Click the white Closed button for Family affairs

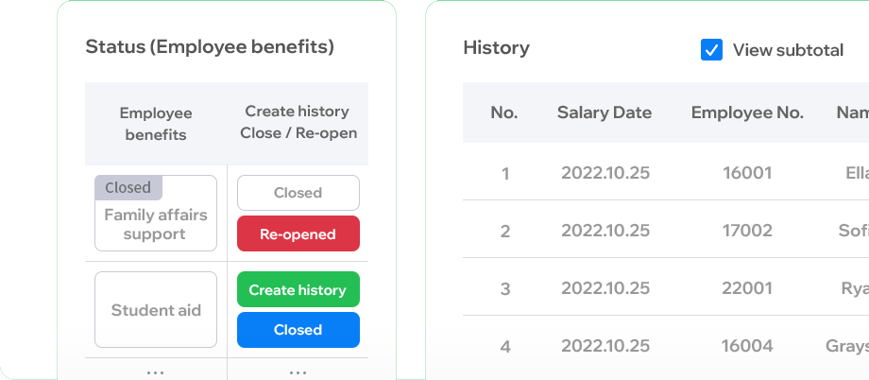[298, 193]
